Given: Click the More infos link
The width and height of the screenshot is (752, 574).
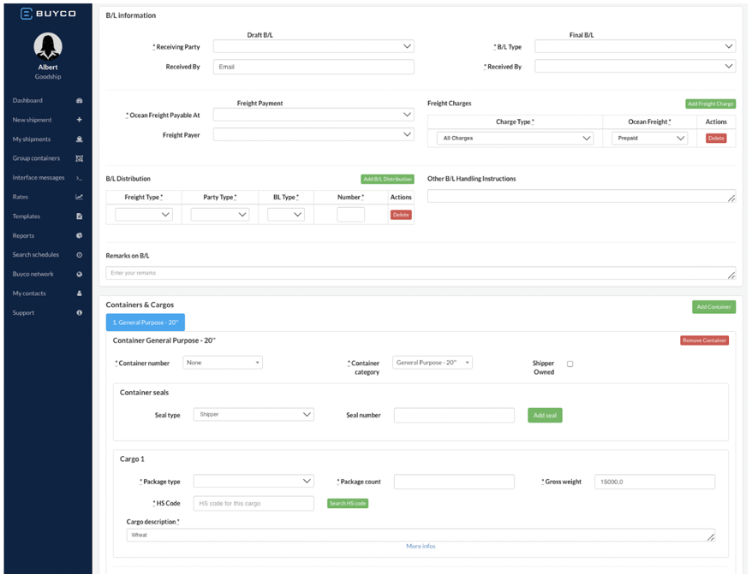Looking at the screenshot, I should 421,546.
